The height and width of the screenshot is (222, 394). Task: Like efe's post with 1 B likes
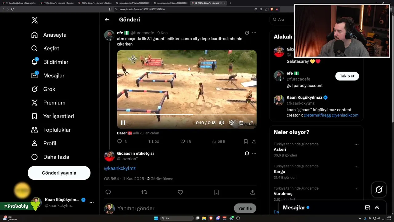pos(186,142)
